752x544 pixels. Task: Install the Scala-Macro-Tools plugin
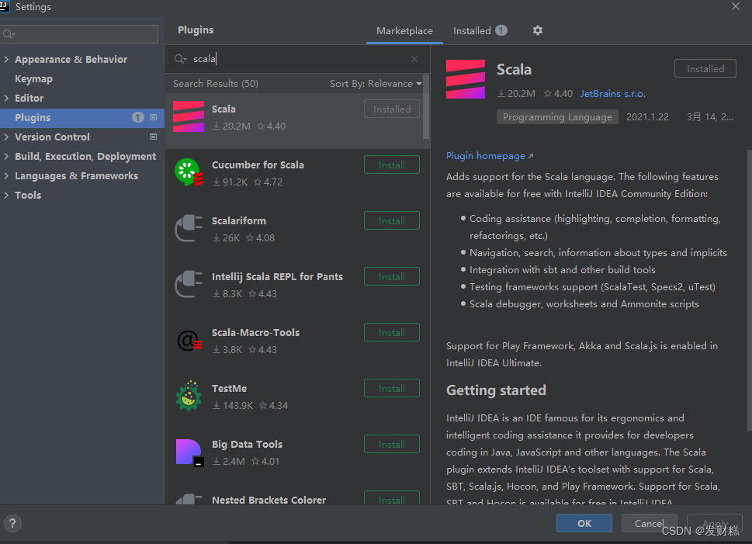point(392,332)
